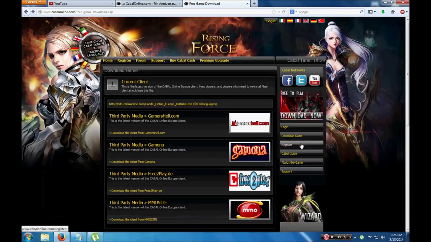Reload the page with the refresh icon

[x=284, y=12]
